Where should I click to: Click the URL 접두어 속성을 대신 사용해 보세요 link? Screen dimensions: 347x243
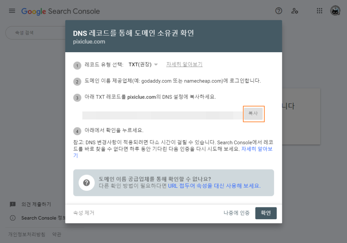[214, 186]
